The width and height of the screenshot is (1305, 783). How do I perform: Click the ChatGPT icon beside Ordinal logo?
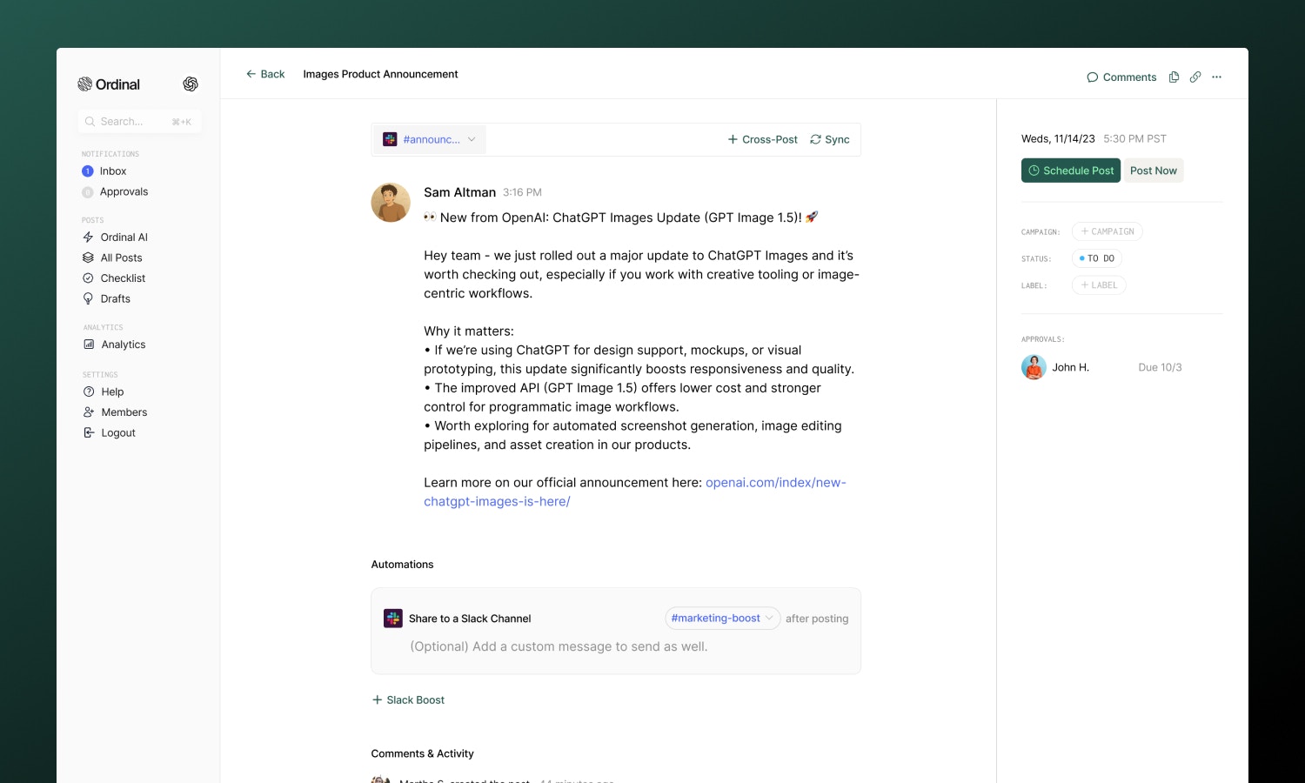(191, 84)
